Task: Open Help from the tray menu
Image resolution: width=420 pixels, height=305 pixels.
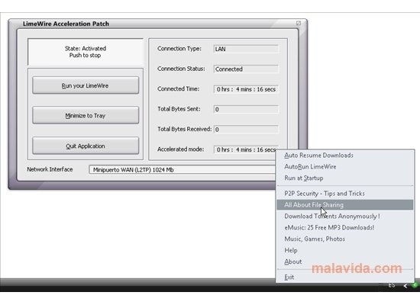Action: [345, 250]
